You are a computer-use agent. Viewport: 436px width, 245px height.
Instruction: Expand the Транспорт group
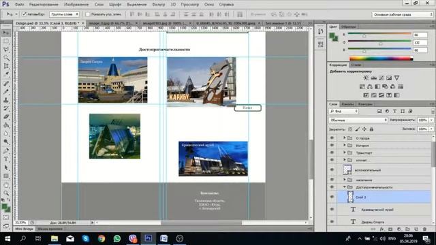click(345, 152)
